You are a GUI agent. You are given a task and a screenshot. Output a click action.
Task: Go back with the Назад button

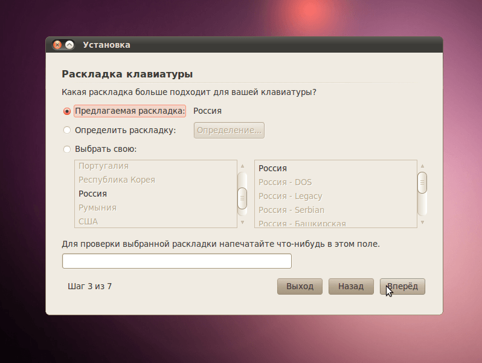[x=351, y=287]
